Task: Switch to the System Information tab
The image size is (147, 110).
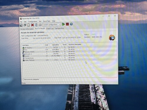Action: 27,29
